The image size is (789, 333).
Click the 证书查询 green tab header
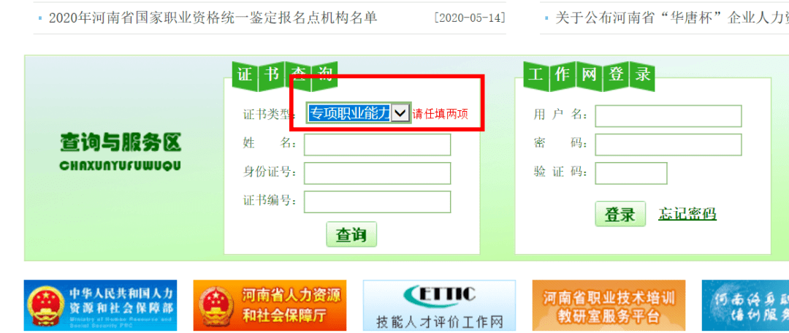click(x=284, y=77)
